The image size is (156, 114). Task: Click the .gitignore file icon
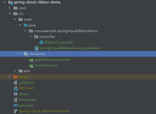click(x=15, y=82)
